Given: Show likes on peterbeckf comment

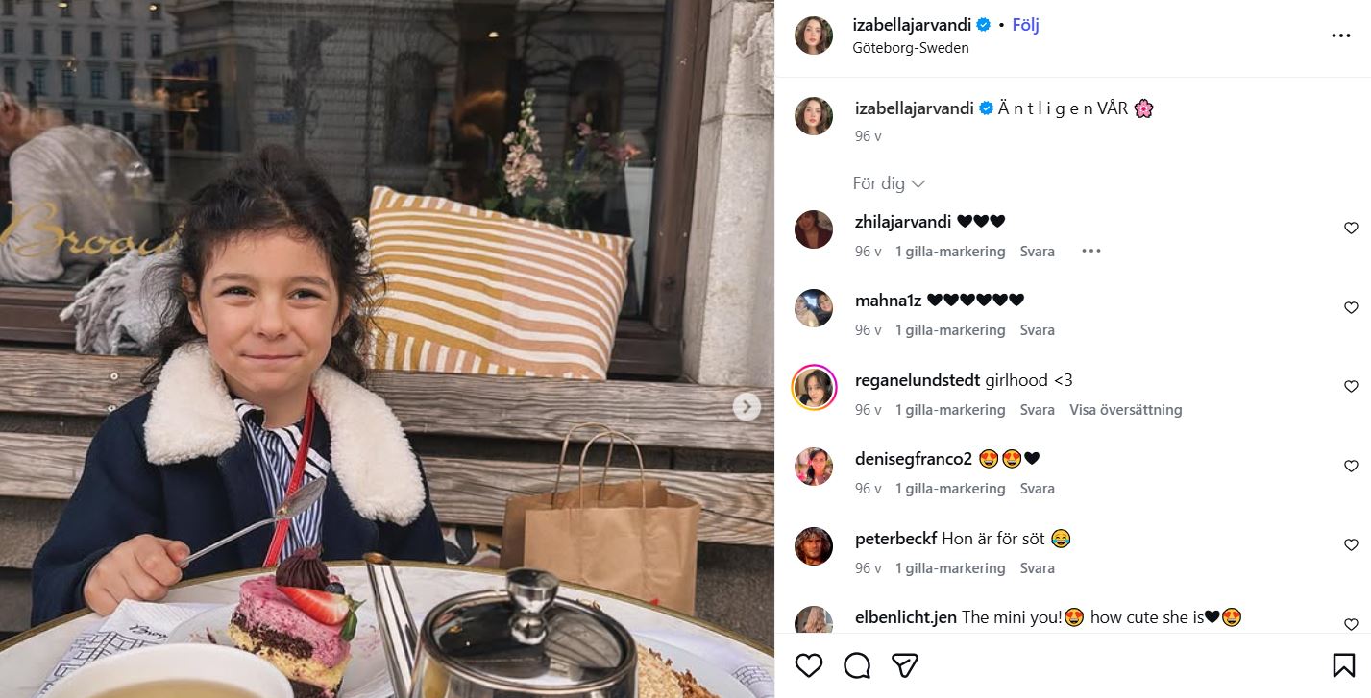Looking at the screenshot, I should point(950,568).
